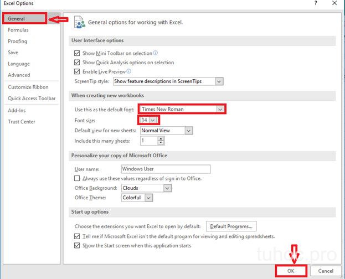Decrease the number of sheets with down arrow
Image resolution: width=345 pixels, height=279 pixels.
(x=161, y=143)
